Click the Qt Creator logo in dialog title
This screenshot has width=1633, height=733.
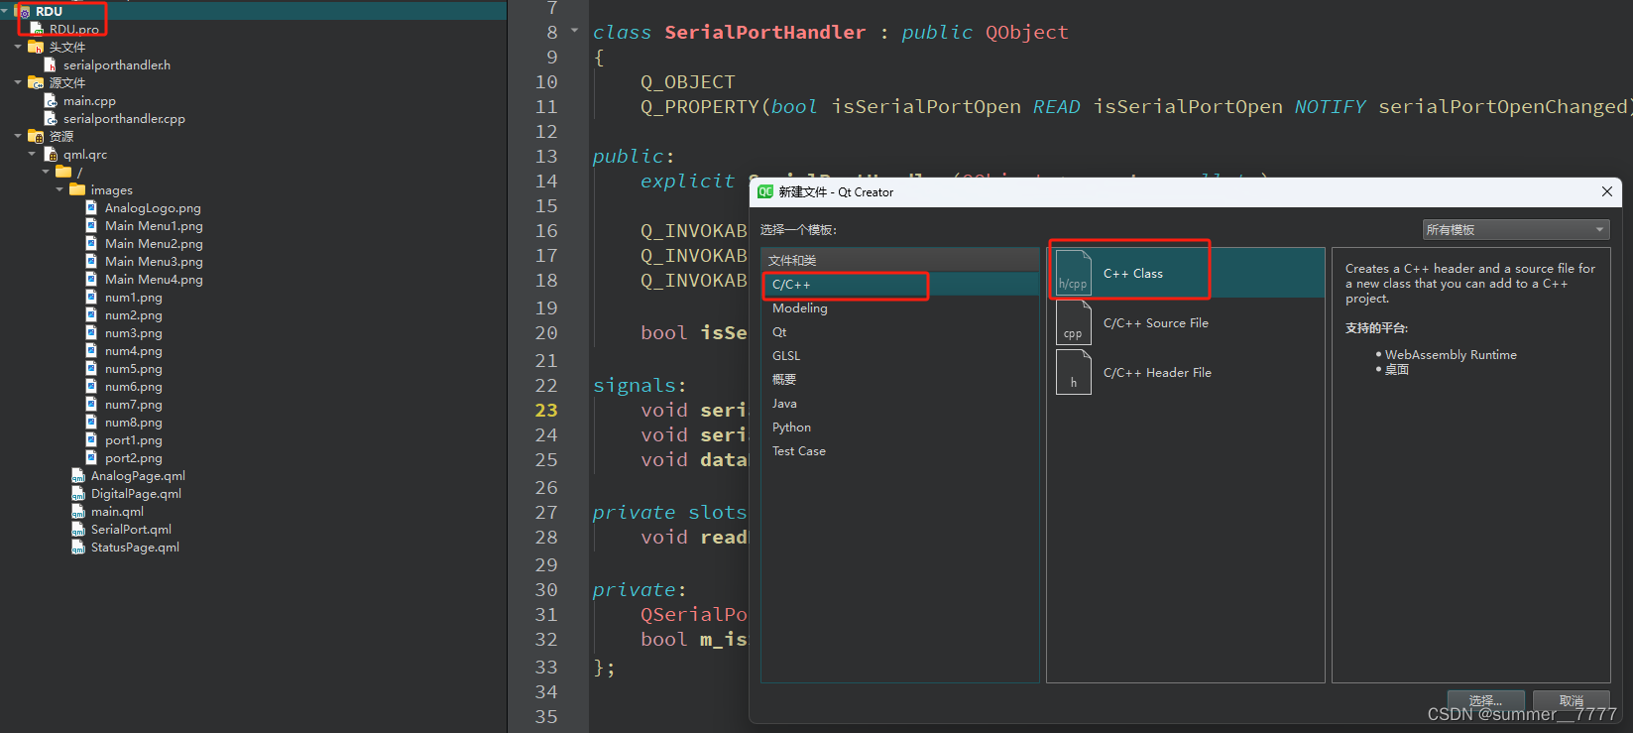pos(765,191)
